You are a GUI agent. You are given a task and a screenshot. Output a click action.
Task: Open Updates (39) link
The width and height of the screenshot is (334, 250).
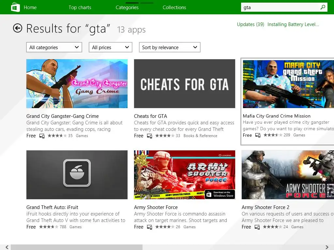tap(250, 24)
